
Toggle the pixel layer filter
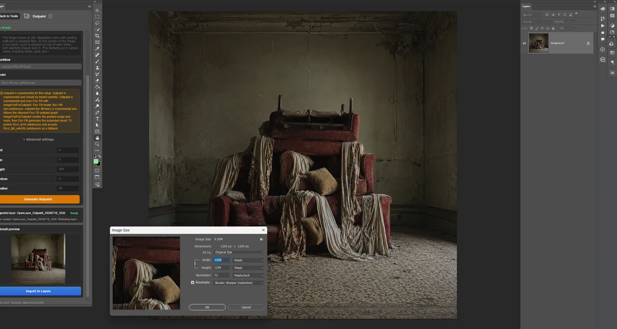point(547,15)
